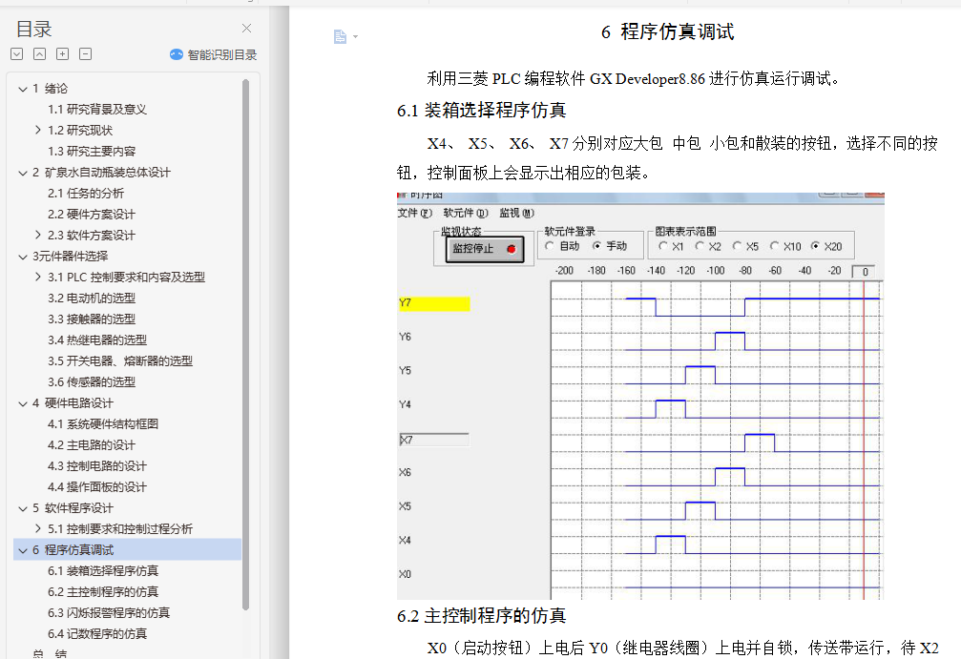Collapse chapter 2 矿泉水自动瓶装总体设计
The image size is (961, 659).
click(23, 173)
